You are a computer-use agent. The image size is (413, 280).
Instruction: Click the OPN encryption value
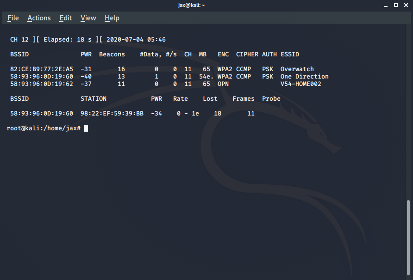pyautogui.click(x=223, y=84)
